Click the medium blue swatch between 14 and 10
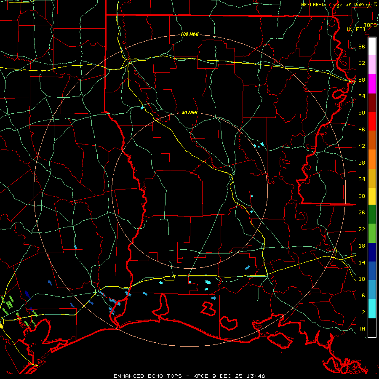The width and height of the screenshot is (379, 379). tap(372, 271)
